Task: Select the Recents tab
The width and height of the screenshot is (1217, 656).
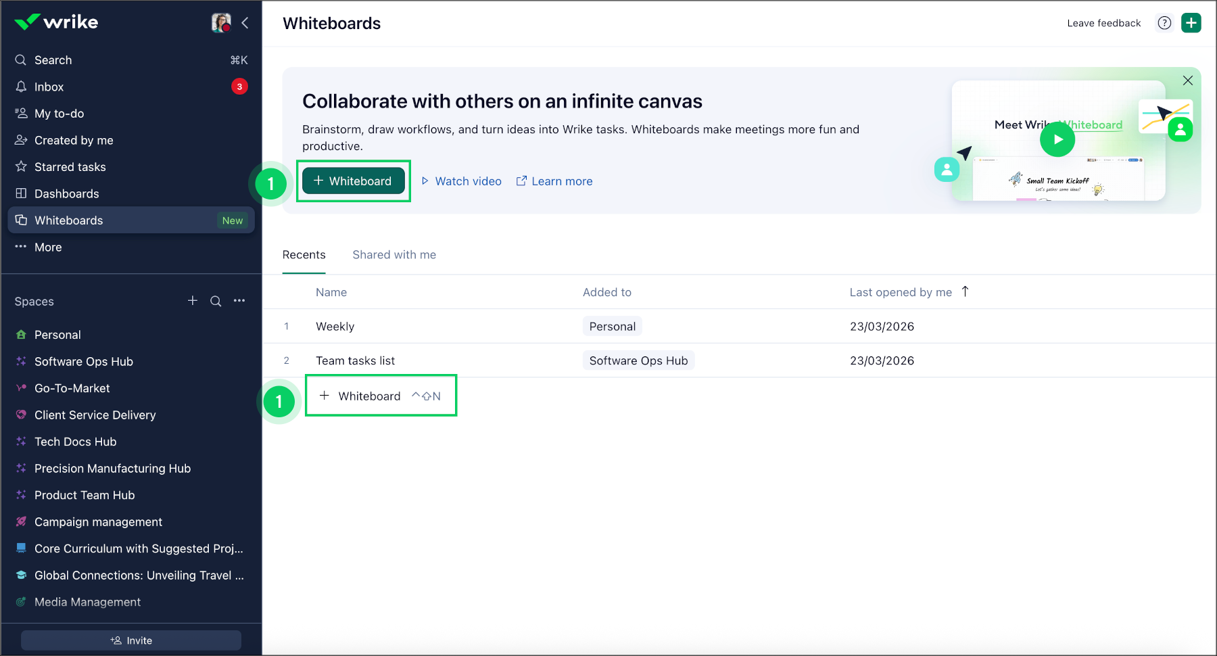Action: pos(304,255)
